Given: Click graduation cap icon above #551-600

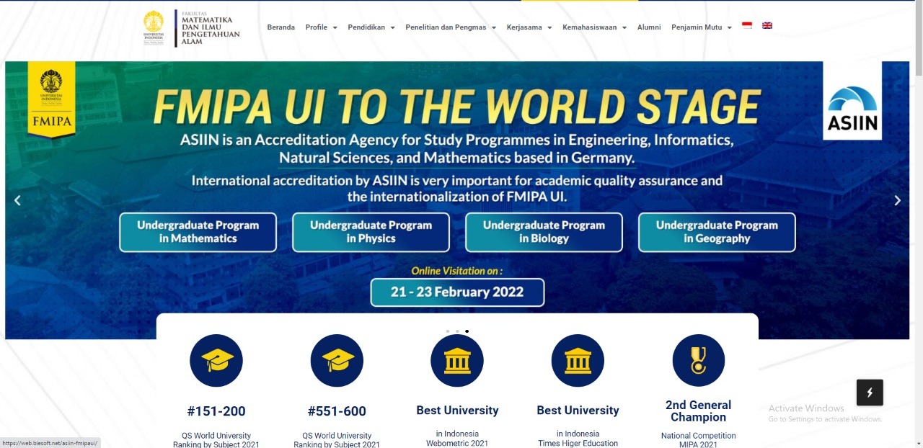Looking at the screenshot, I should pyautogui.click(x=337, y=360).
